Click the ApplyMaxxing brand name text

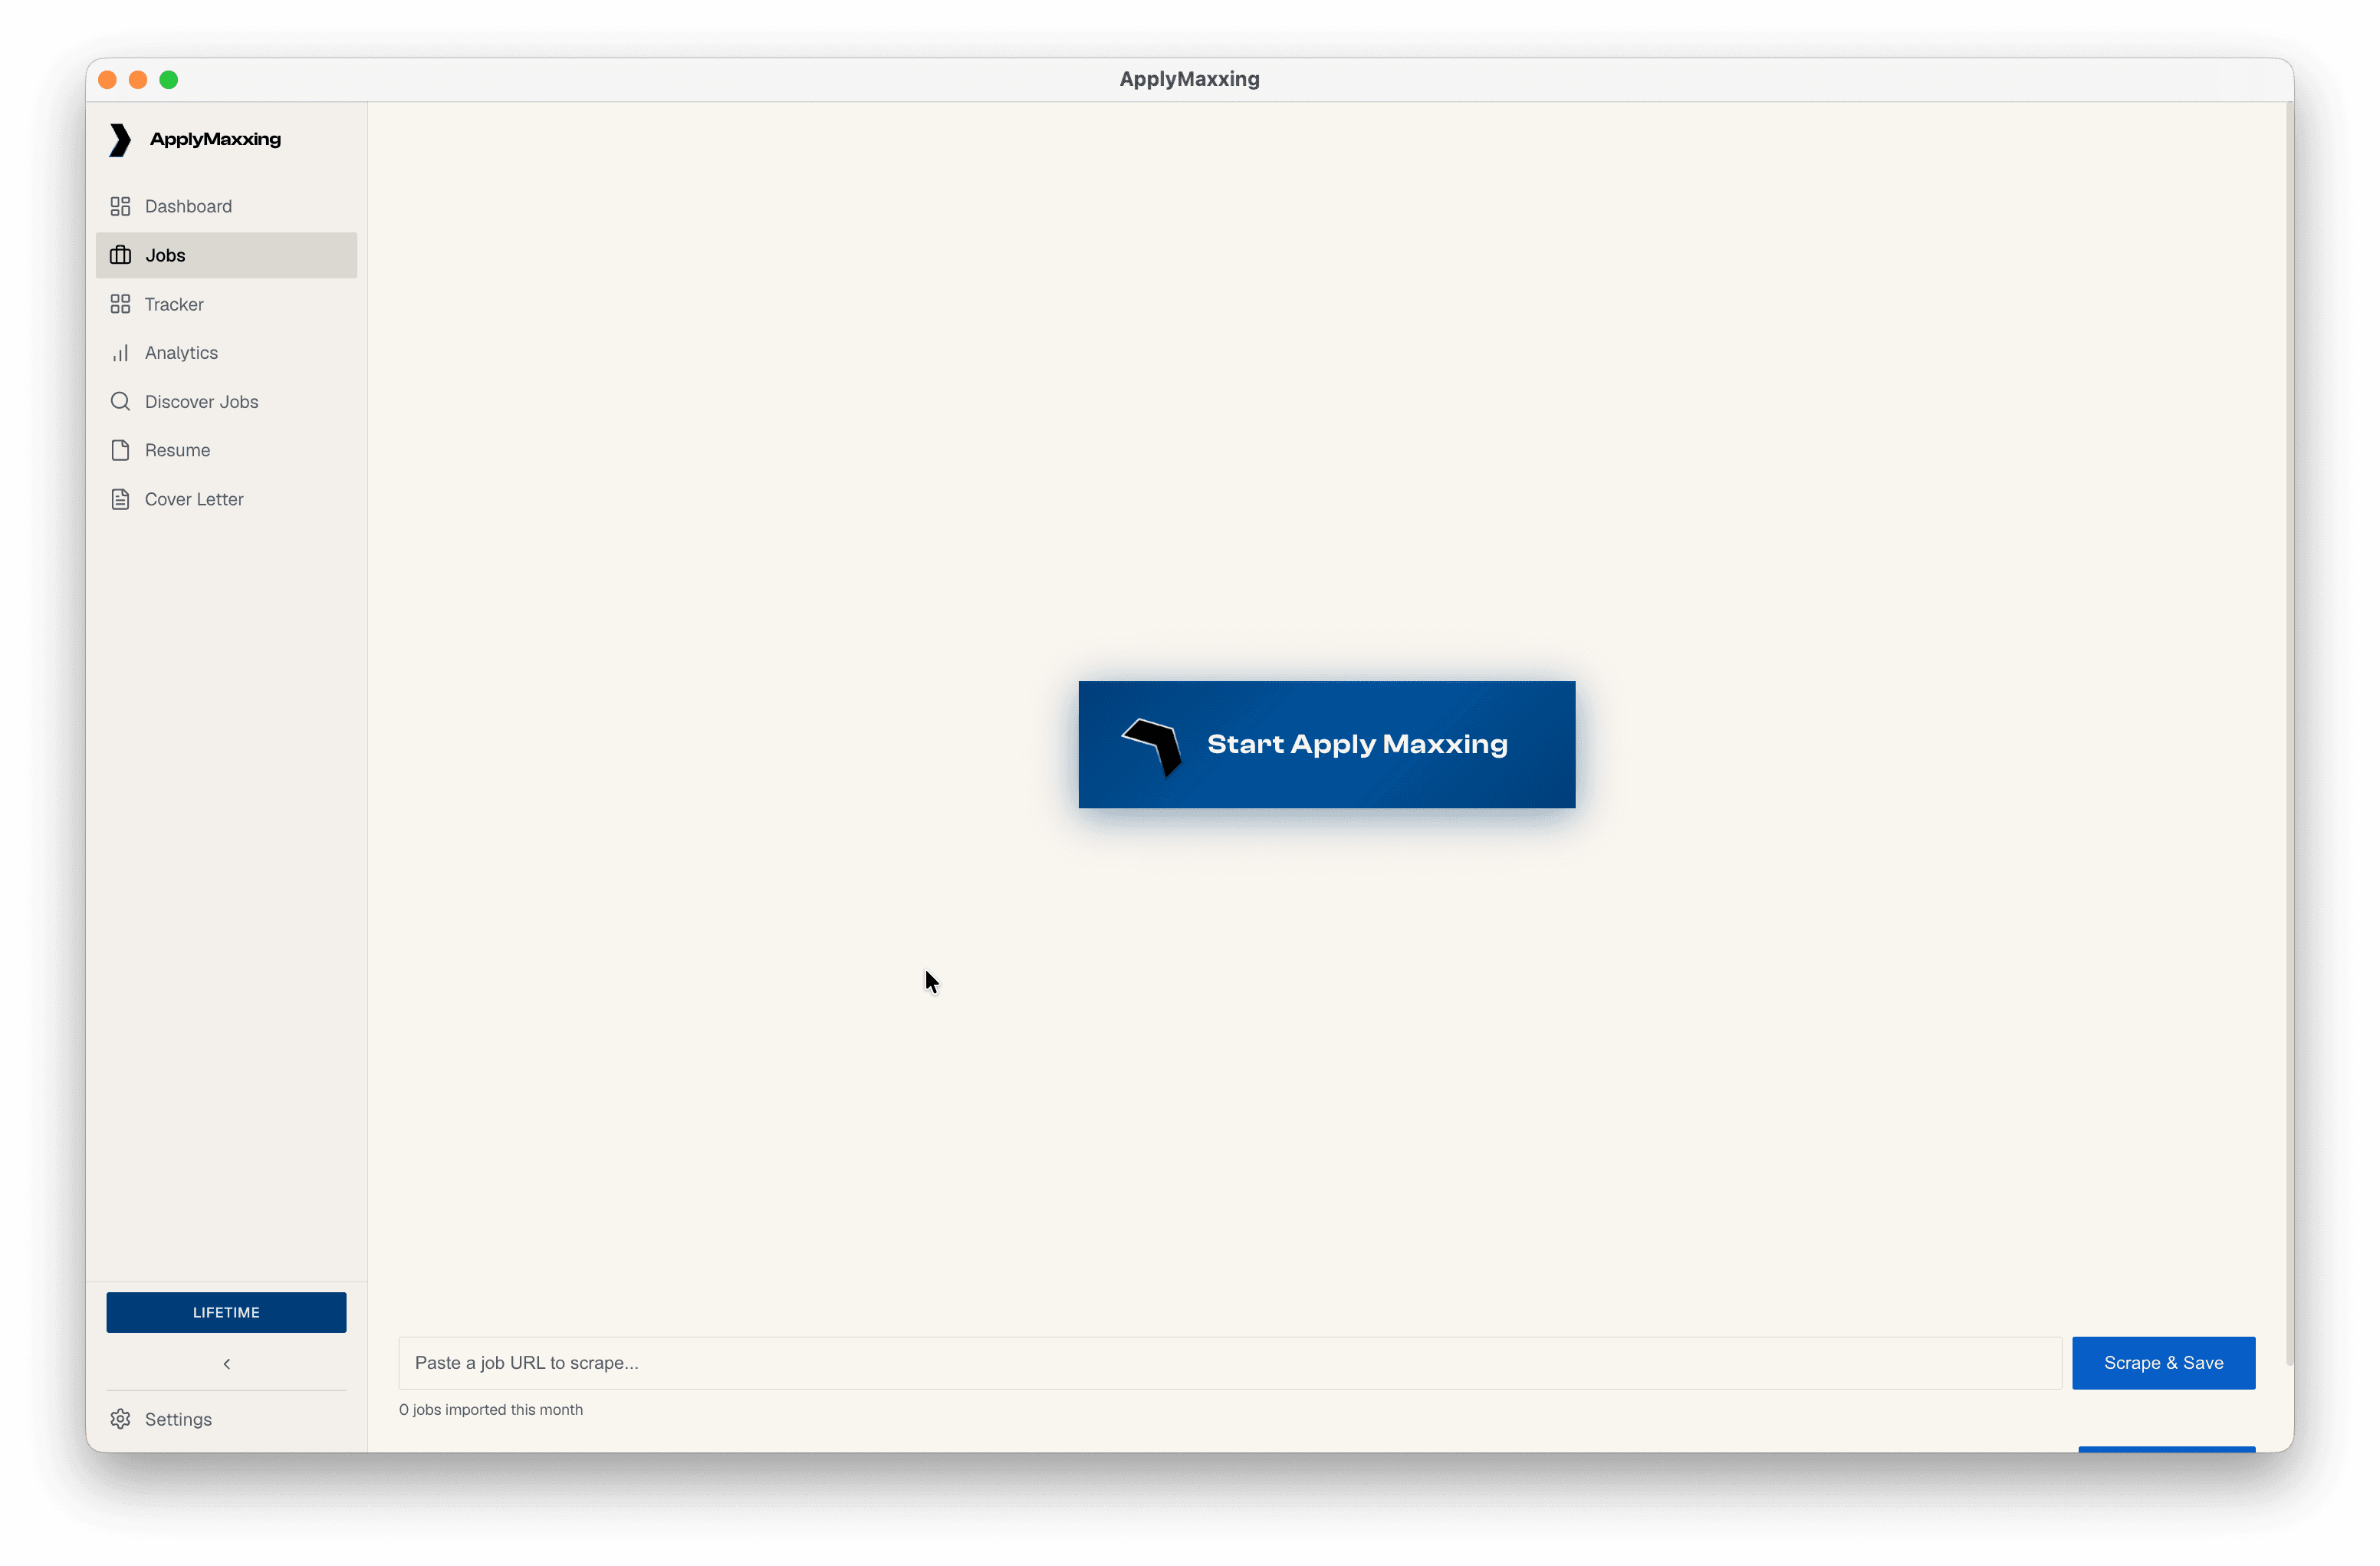point(215,139)
